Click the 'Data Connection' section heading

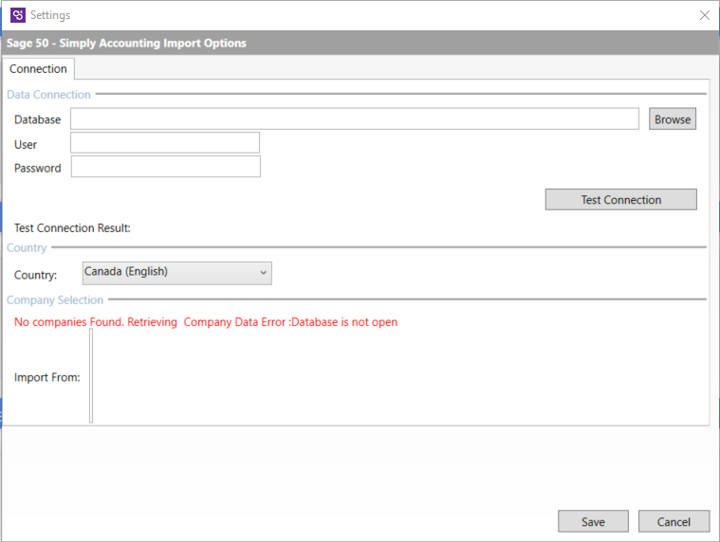[48, 95]
